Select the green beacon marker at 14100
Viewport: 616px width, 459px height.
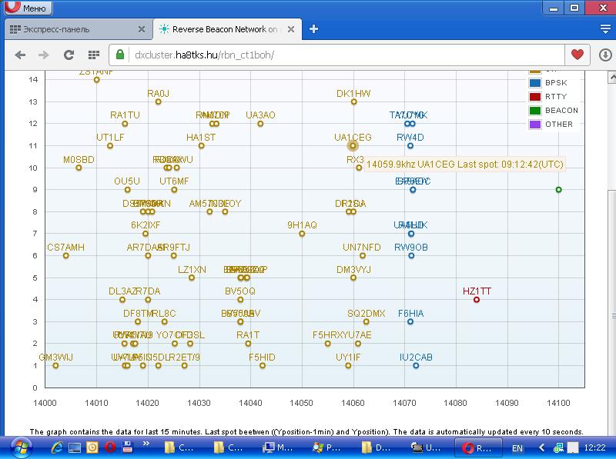point(558,189)
